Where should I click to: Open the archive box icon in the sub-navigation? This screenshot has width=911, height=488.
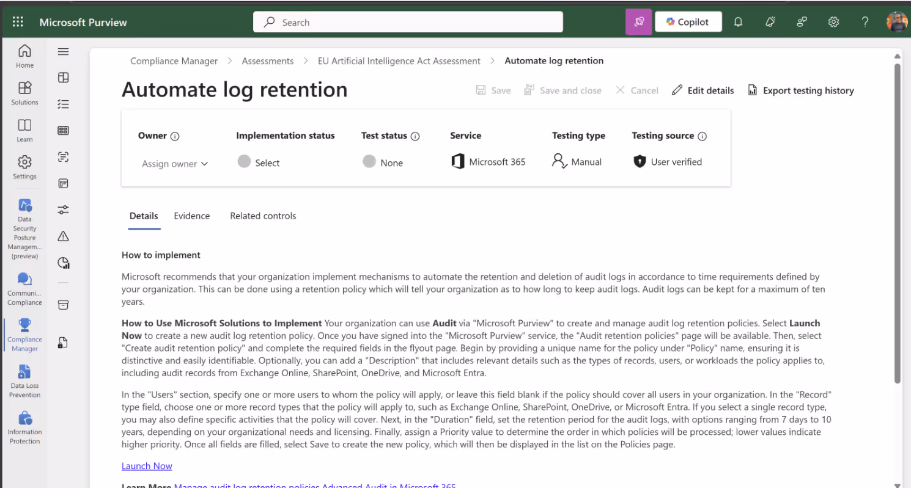point(63,305)
